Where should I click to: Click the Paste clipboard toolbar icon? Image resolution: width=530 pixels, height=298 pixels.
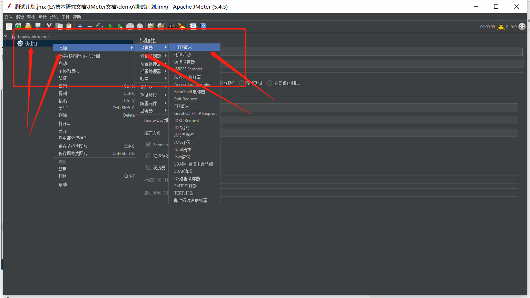coord(69,27)
